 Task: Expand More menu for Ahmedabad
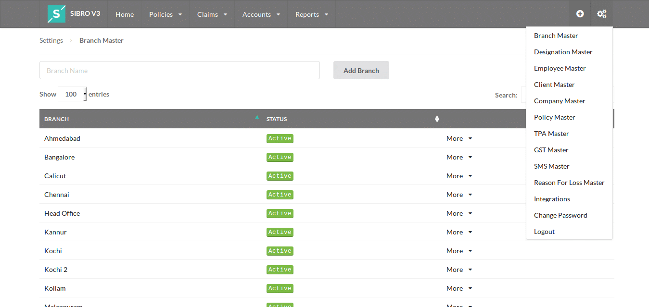coord(459,138)
